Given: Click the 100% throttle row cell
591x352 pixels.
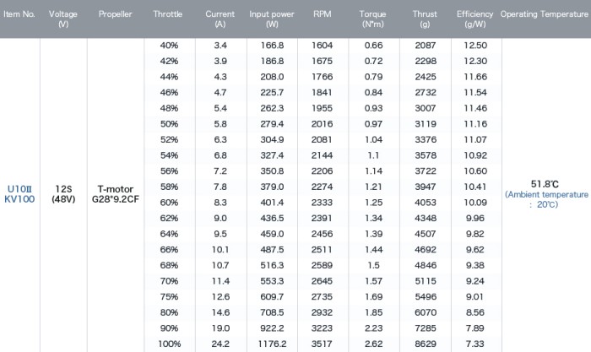Looking at the screenshot, I should coord(169,344).
